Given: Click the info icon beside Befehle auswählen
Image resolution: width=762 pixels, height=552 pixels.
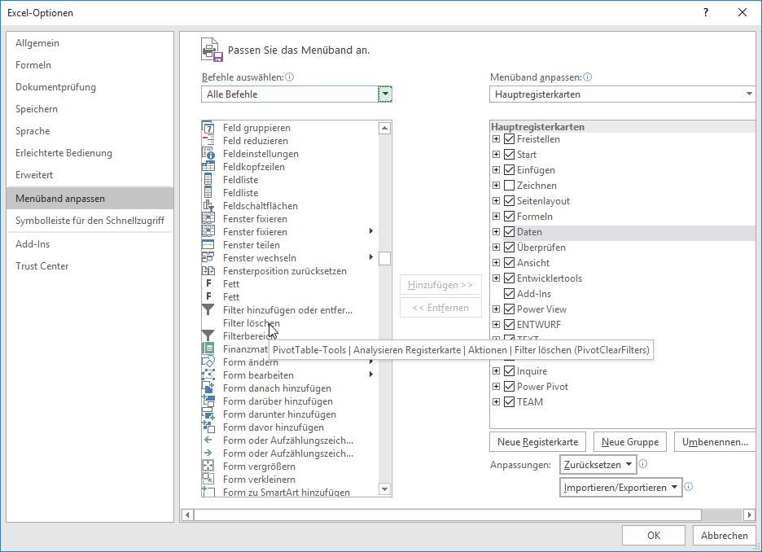Looking at the screenshot, I should pyautogui.click(x=289, y=77).
